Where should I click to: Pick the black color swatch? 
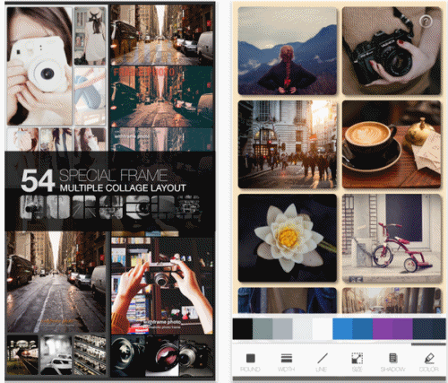tap(243, 329)
